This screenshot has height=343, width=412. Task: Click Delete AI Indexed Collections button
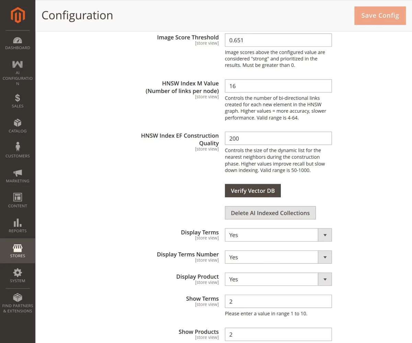coord(270,213)
